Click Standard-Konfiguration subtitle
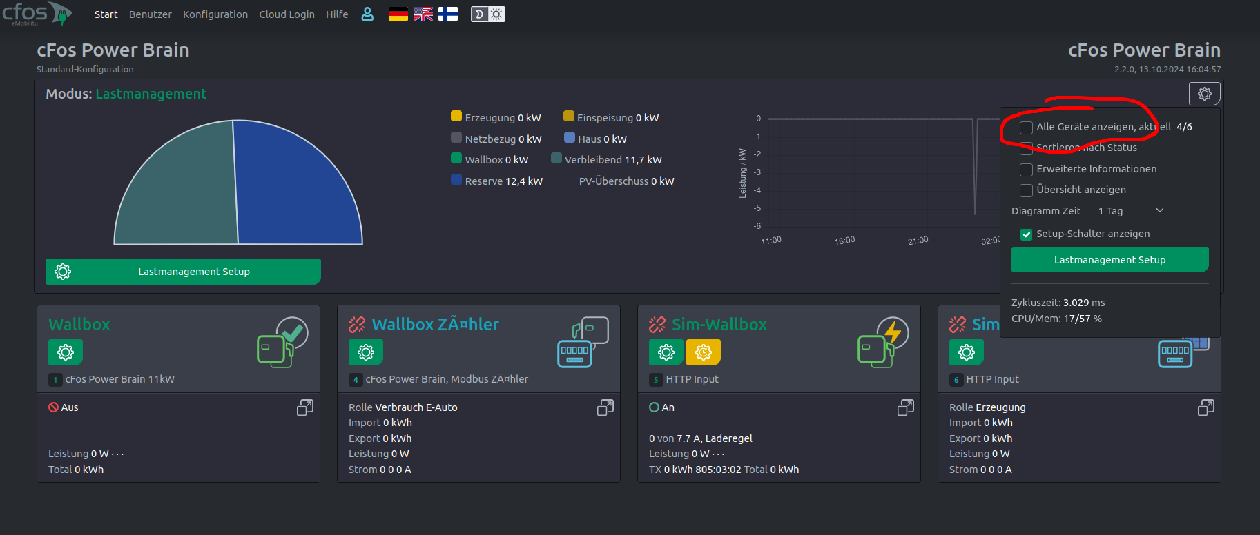Viewport: 1260px width, 535px height. point(85,70)
